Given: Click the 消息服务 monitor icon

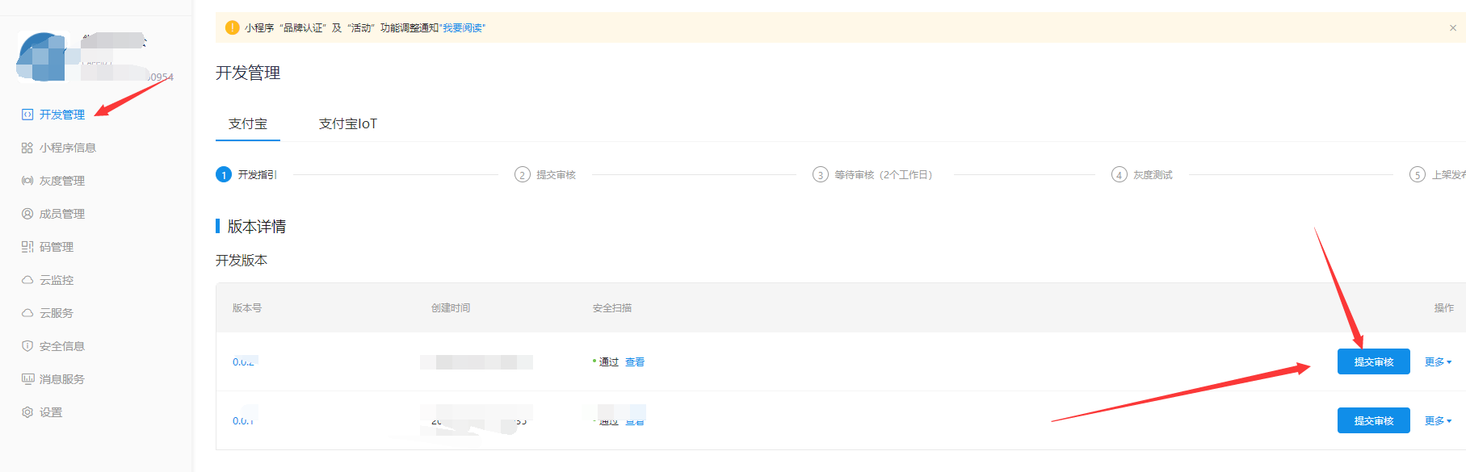Looking at the screenshot, I should click(x=27, y=379).
